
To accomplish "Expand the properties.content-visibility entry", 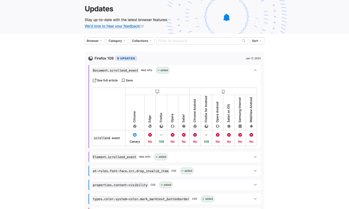I will click(x=255, y=185).
